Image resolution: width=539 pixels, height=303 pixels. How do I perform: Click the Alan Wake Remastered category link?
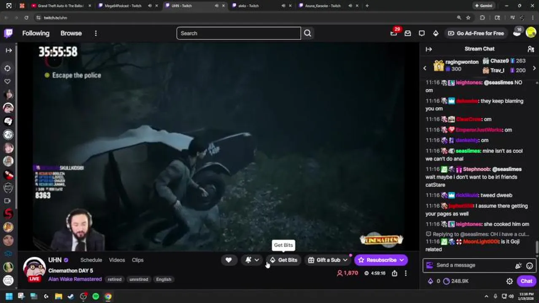tap(75, 279)
